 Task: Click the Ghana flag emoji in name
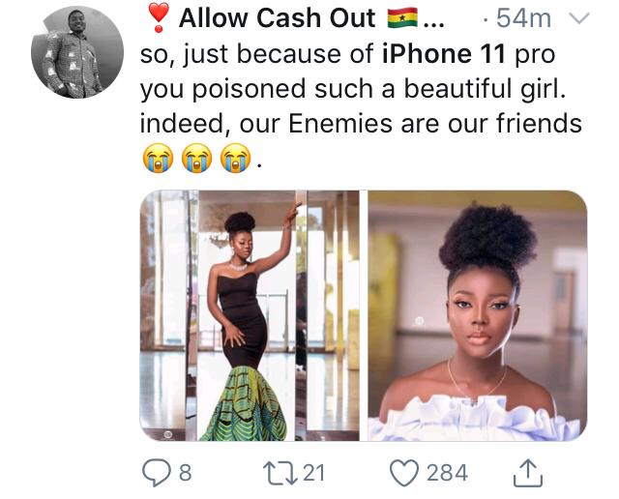pyautogui.click(x=402, y=18)
